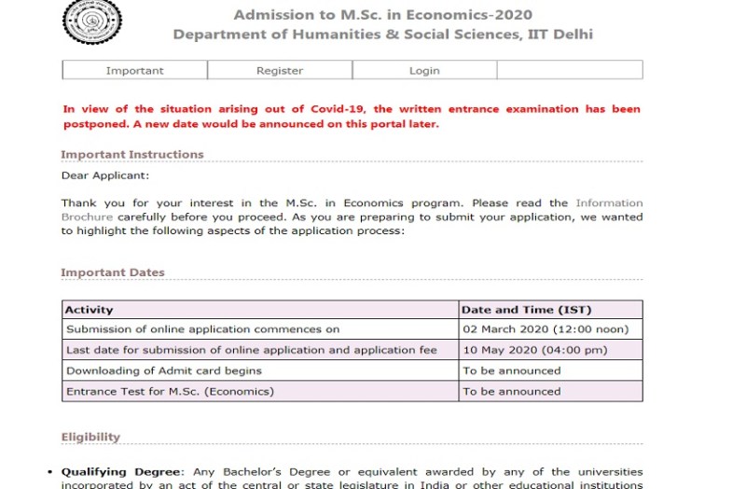Open the Important tab
This screenshot has width=746, height=489.
click(x=134, y=71)
